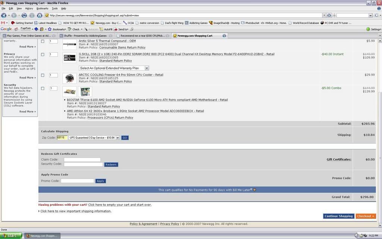Click the AMD Athlon processor combo thumbnail
The image size is (382, 239).
pos(85,92)
